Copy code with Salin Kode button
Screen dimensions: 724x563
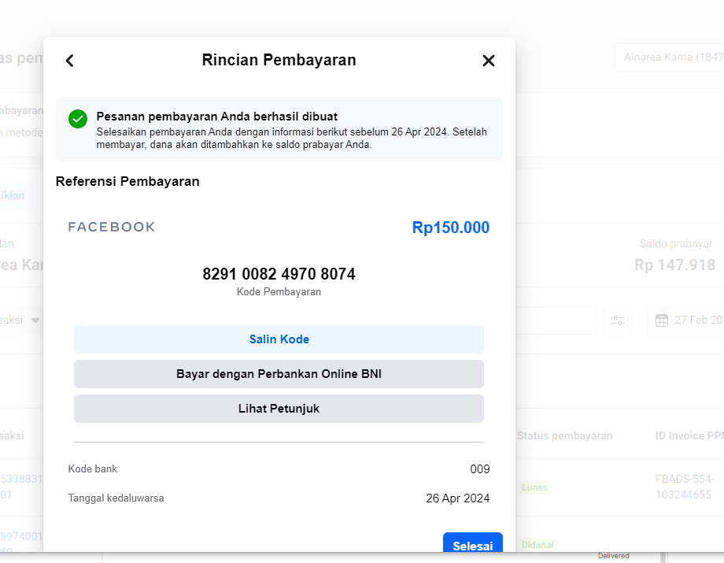pos(279,339)
